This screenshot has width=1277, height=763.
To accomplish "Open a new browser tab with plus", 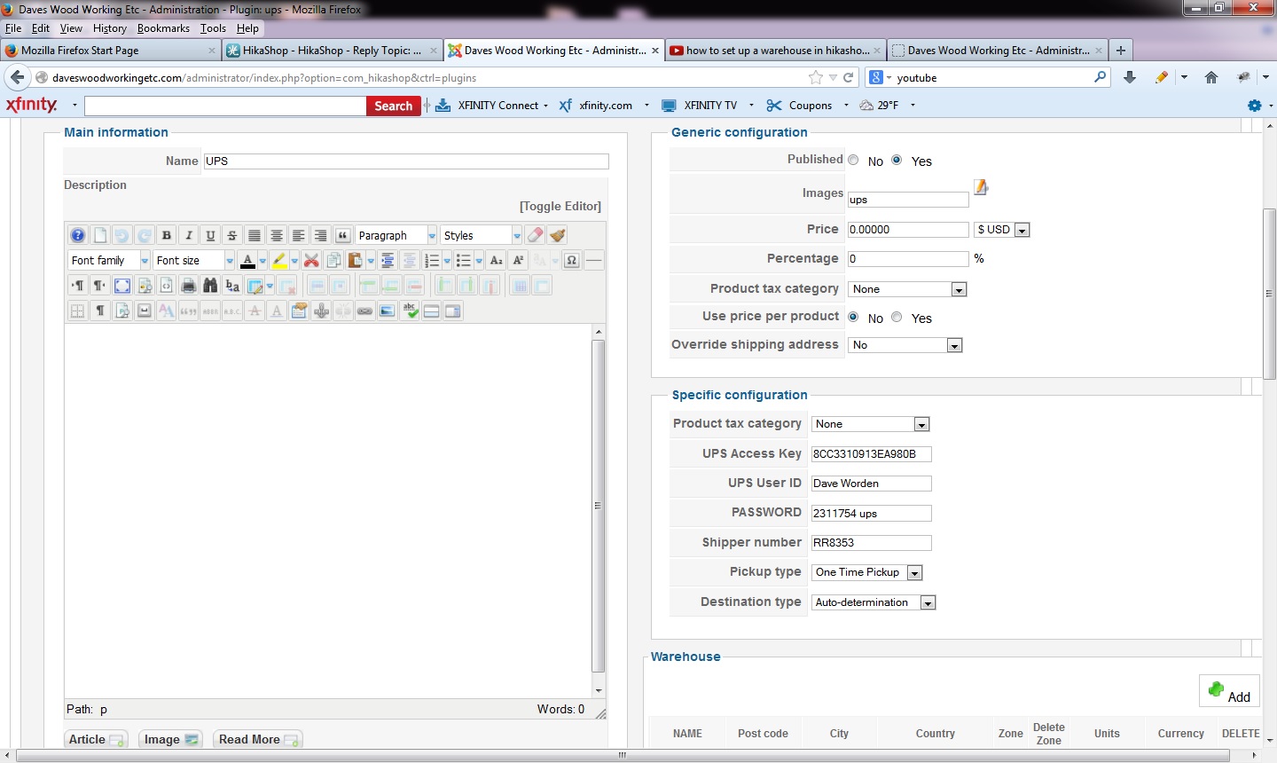I will pyautogui.click(x=1121, y=51).
